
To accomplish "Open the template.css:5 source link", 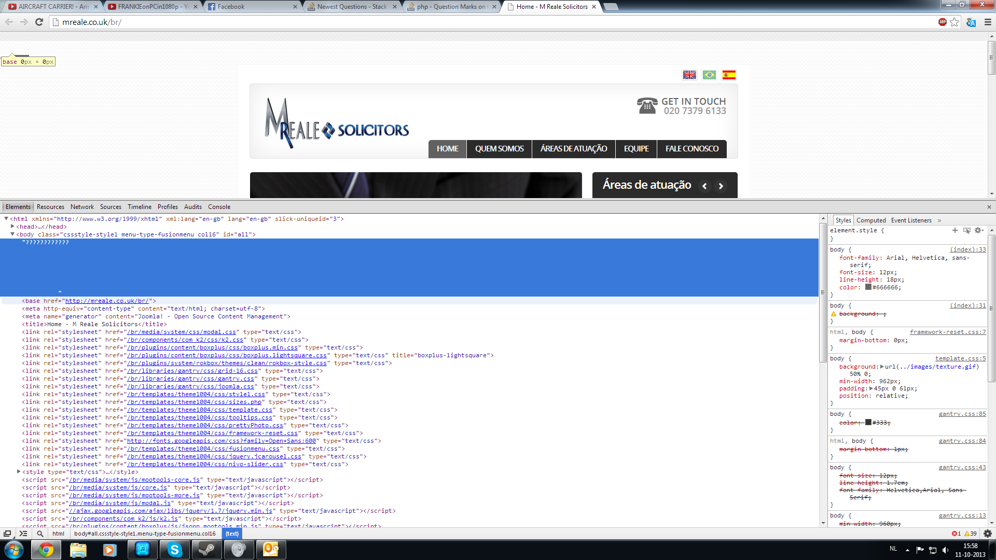I will 960,358.
